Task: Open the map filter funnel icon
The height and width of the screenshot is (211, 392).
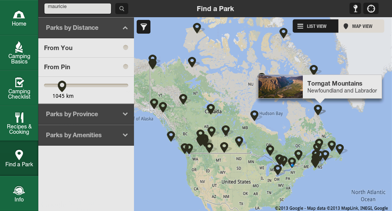Action: click(144, 27)
